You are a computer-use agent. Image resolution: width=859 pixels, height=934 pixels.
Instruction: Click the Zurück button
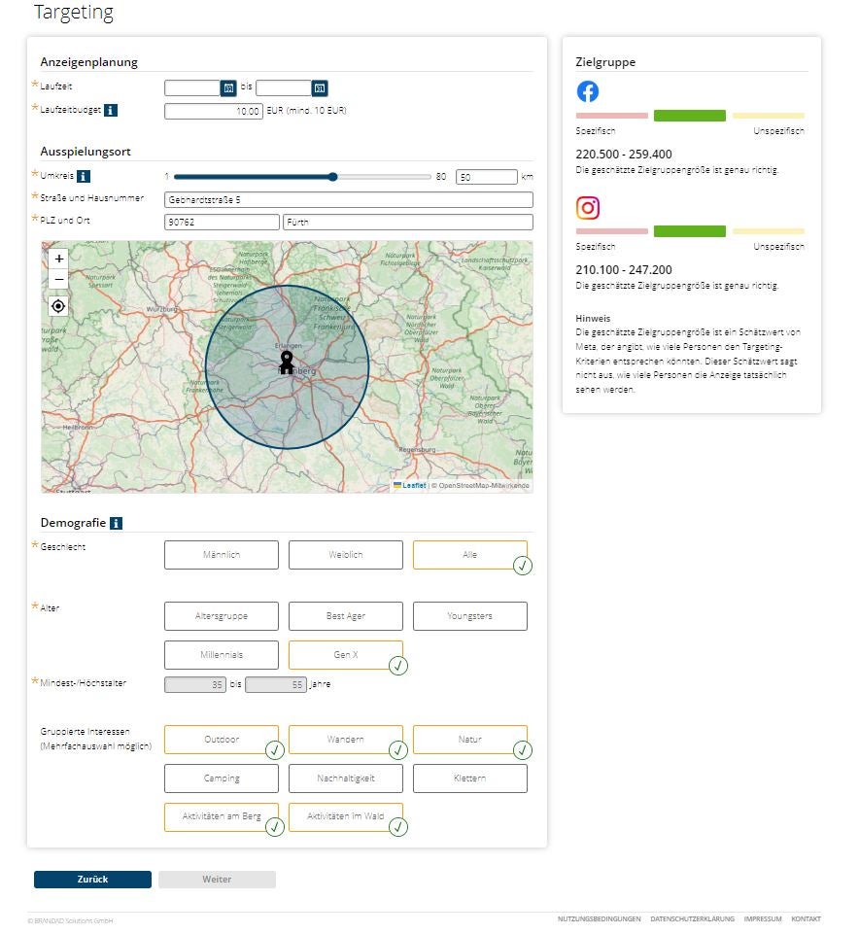pyautogui.click(x=92, y=880)
